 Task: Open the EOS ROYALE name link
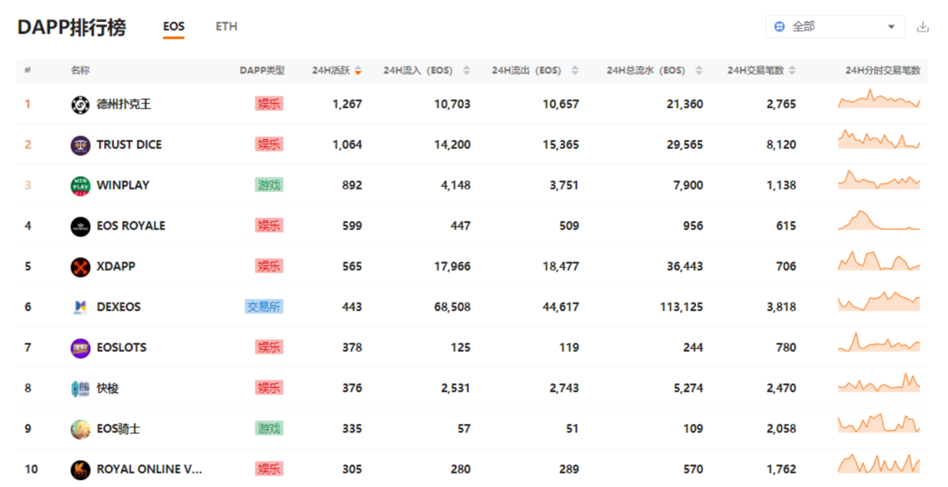pyautogui.click(x=131, y=226)
